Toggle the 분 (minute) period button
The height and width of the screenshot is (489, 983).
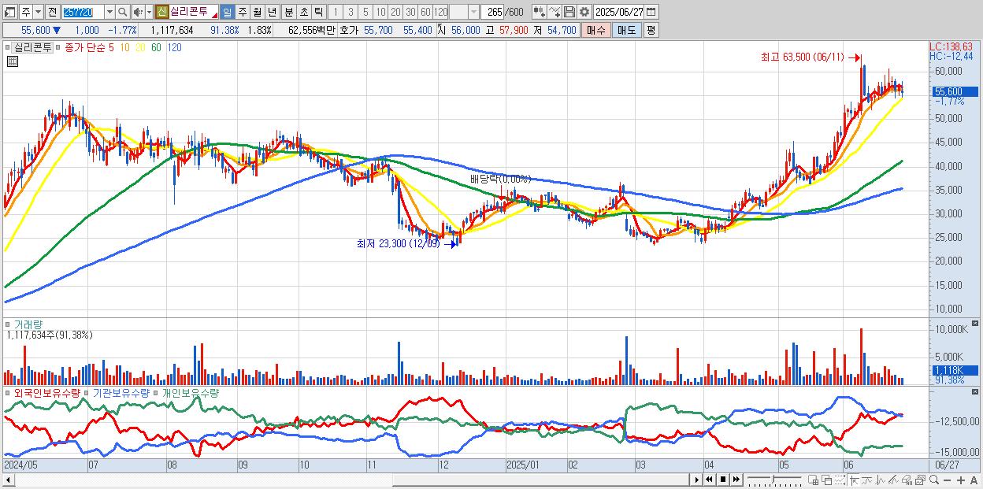288,12
